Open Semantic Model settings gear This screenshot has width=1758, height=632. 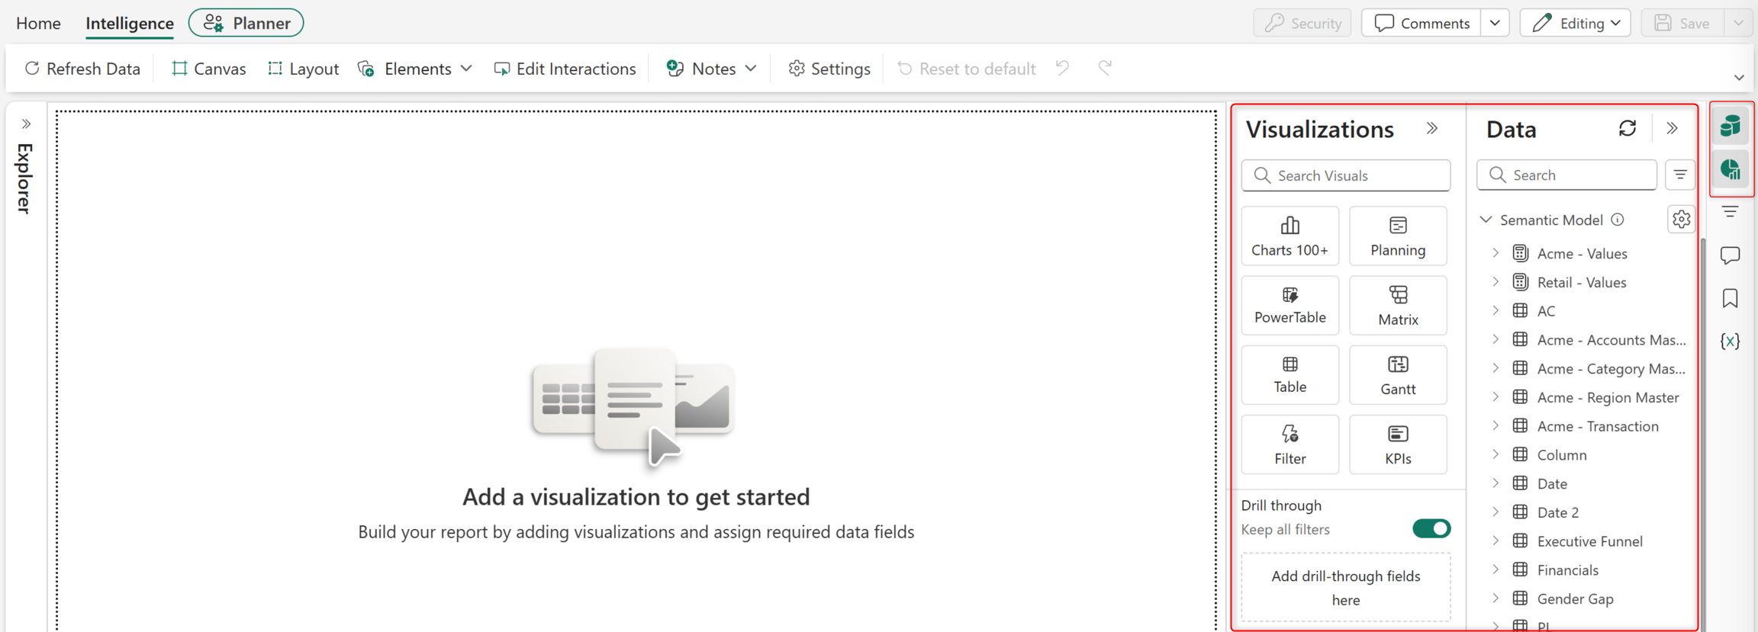[x=1681, y=220]
